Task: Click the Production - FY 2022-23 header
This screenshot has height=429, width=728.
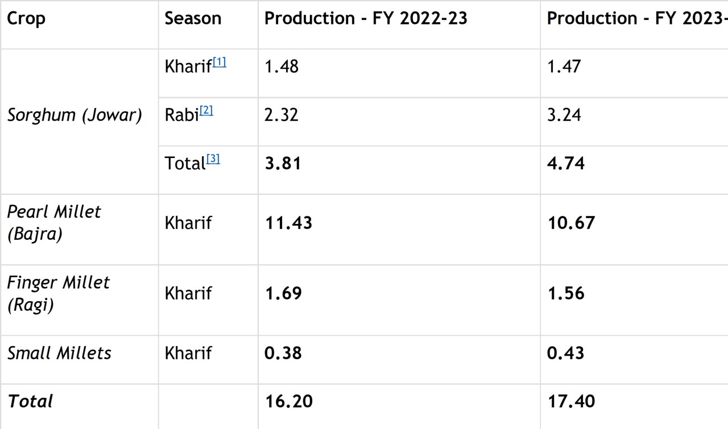Action: tap(366, 18)
